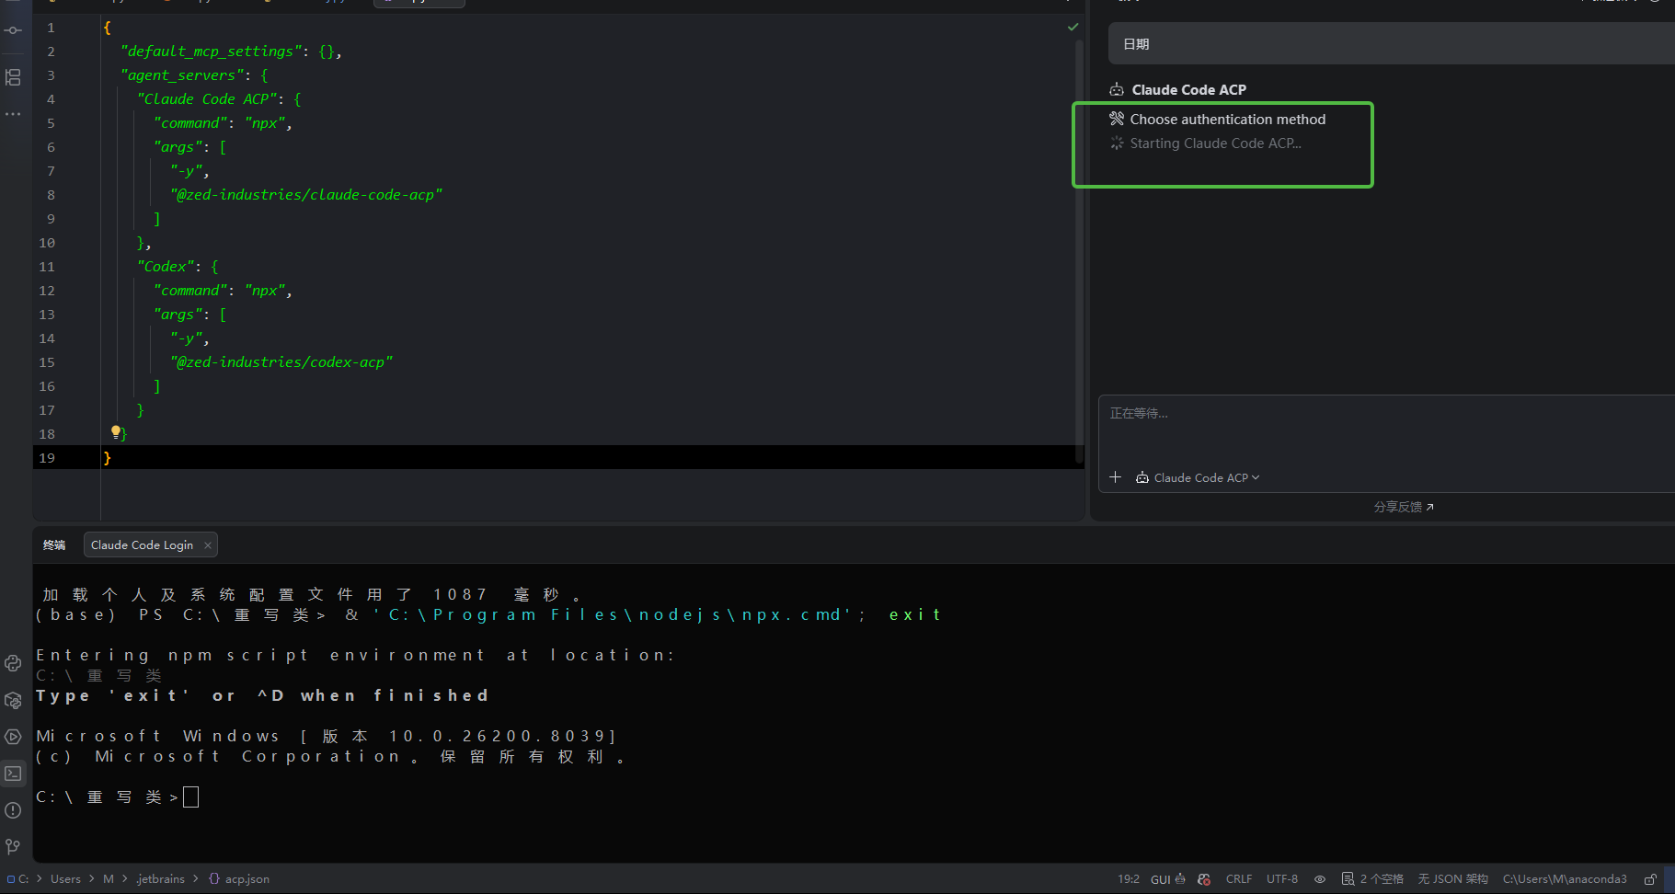Open the Git tool window icon

click(x=13, y=846)
